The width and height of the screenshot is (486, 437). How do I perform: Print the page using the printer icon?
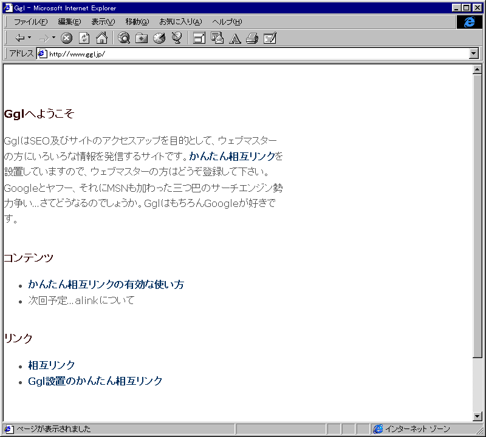click(252, 38)
